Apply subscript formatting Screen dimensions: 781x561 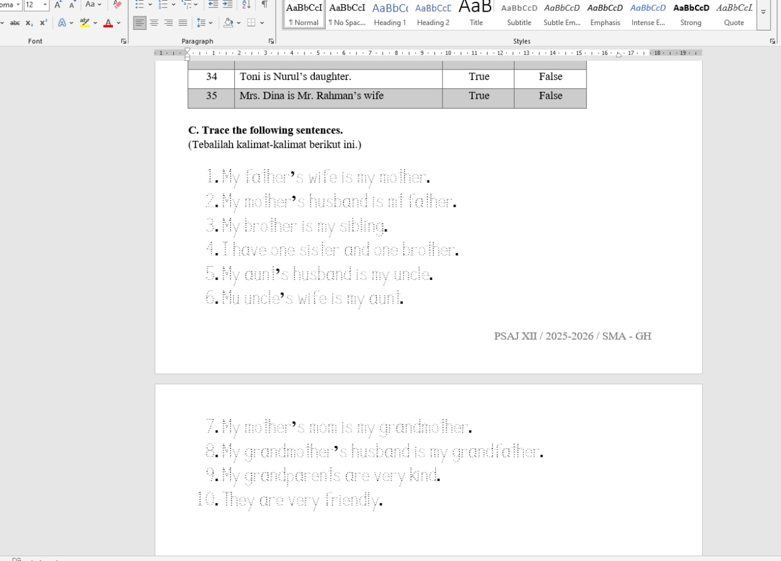29,23
